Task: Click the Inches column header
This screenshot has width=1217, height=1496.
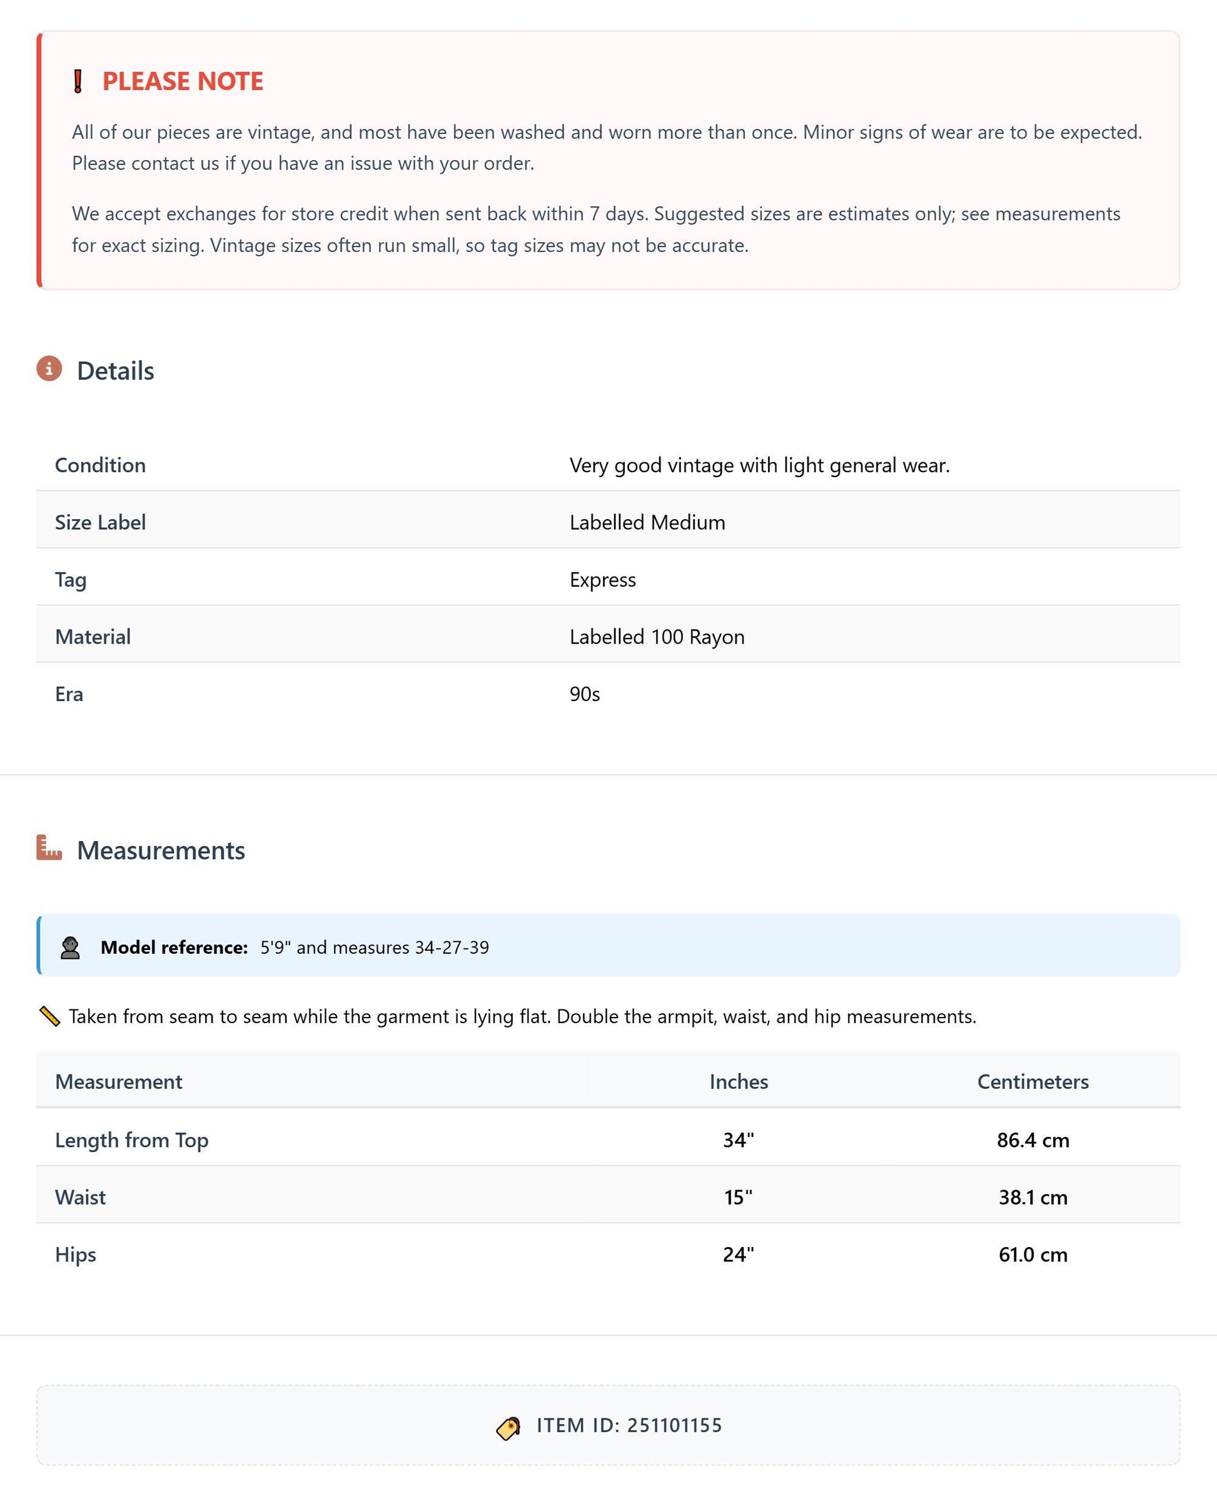Action: (x=738, y=1081)
